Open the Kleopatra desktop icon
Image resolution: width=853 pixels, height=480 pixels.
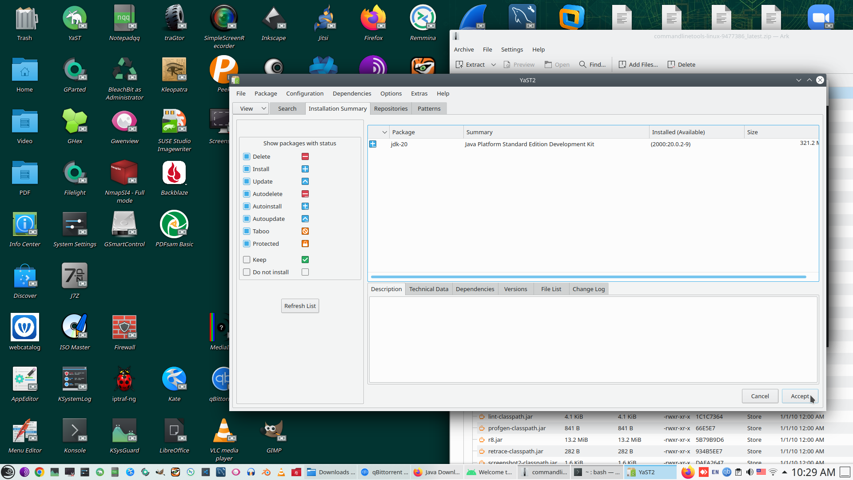[174, 69]
